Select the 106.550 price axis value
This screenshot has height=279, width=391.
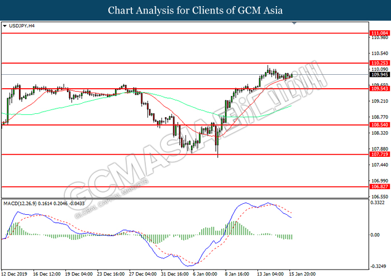pyautogui.click(x=380, y=196)
